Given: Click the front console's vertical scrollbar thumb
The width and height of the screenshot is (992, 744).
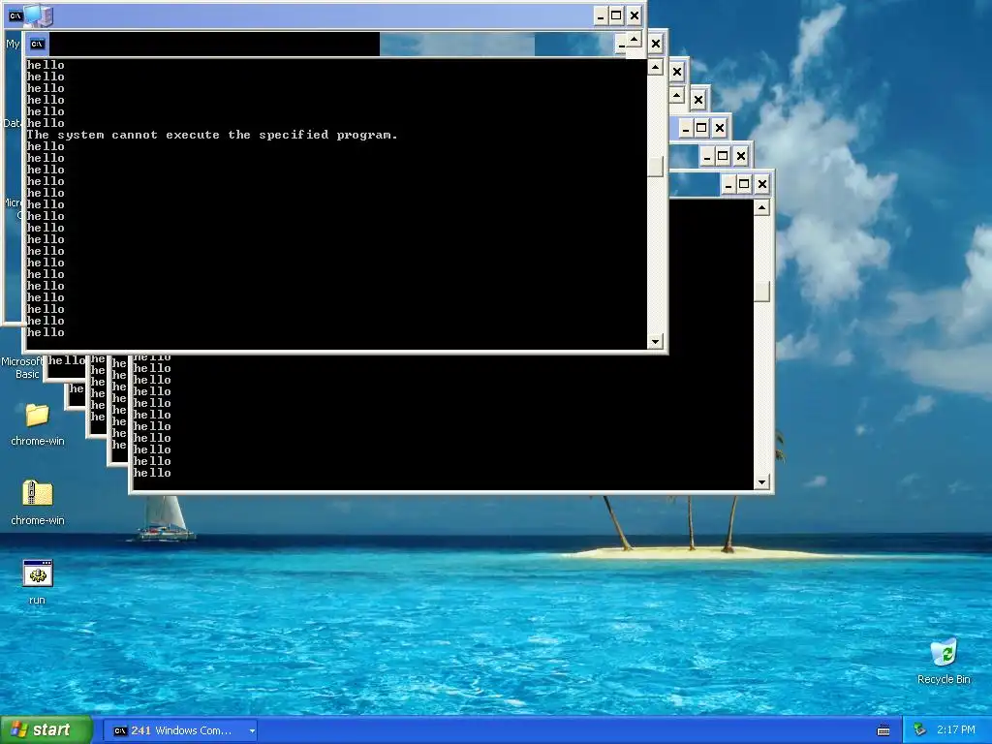Looking at the screenshot, I should tap(655, 167).
